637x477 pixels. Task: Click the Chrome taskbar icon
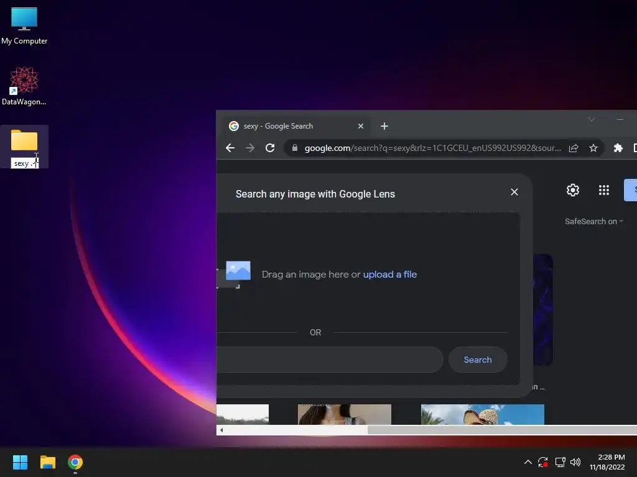point(75,462)
